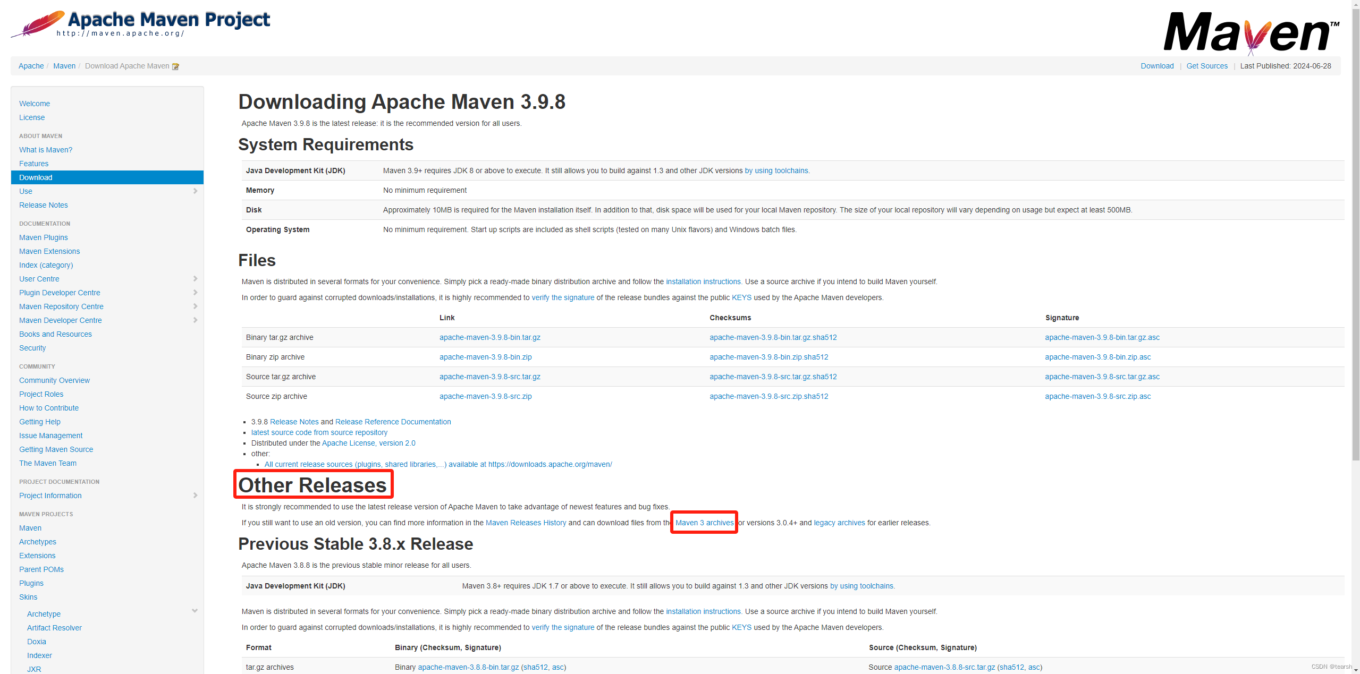Download apache-maven-3.9.8-bin.tar.gz
This screenshot has width=1360, height=674.
(489, 337)
